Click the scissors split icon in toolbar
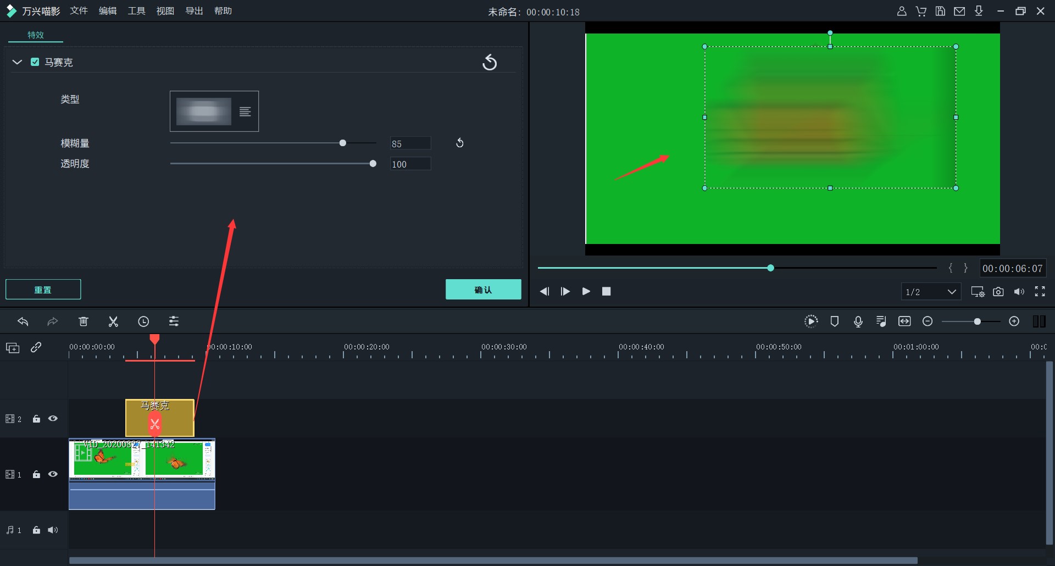1055x566 pixels. point(113,321)
